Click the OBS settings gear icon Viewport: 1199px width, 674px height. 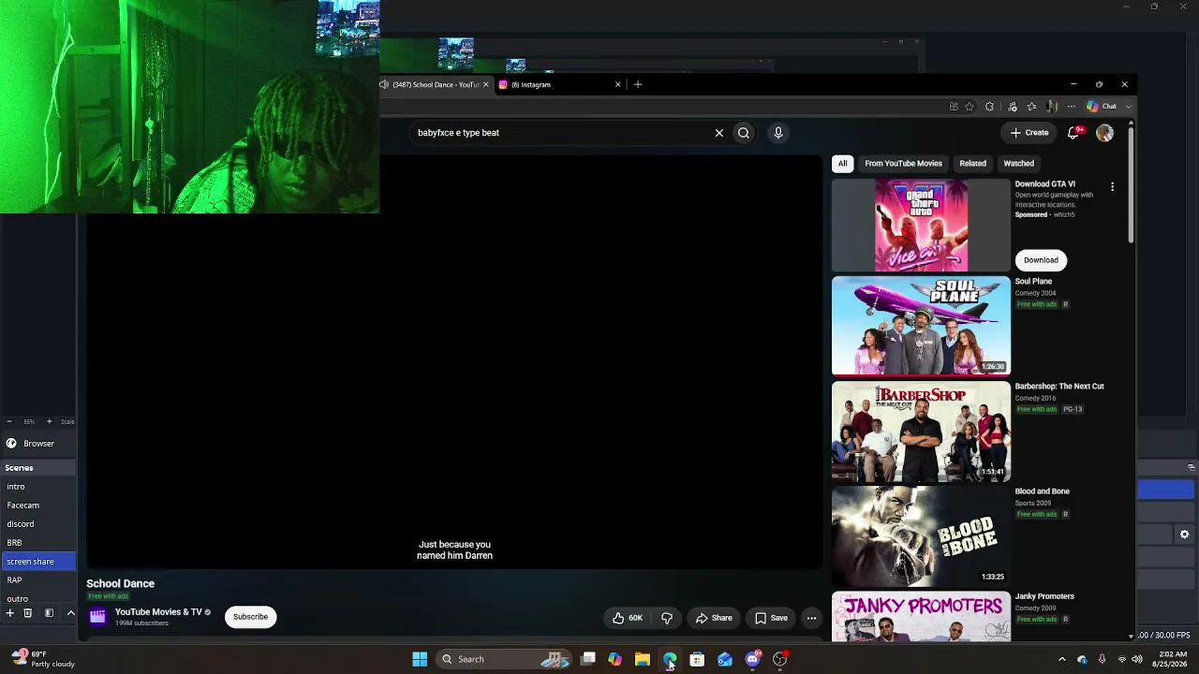[x=1184, y=535]
